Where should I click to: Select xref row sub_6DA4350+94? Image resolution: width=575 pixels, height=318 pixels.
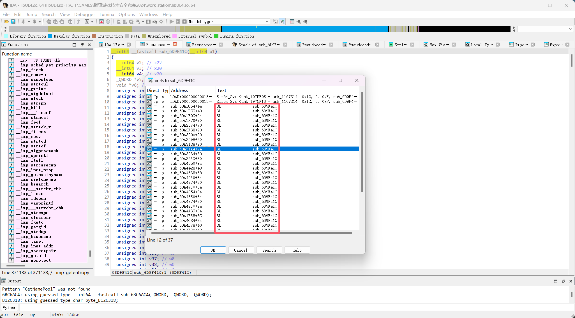pyautogui.click(x=252, y=163)
